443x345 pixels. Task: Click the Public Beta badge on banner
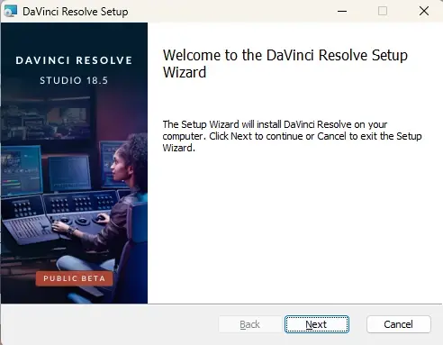(x=74, y=278)
